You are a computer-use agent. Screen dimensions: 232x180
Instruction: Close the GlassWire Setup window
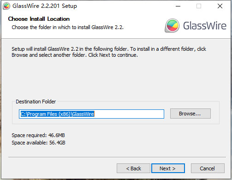(x=220, y=6)
